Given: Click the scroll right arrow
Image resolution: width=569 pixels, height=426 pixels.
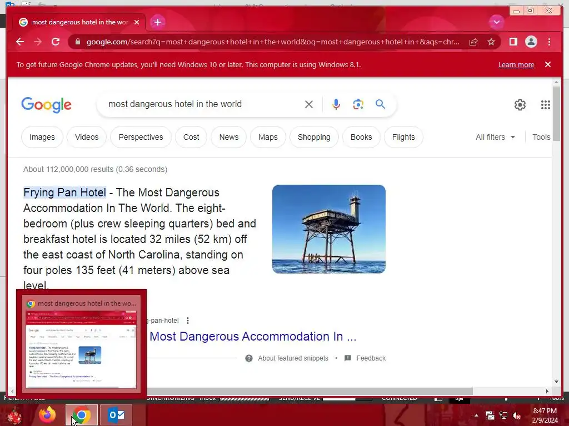Looking at the screenshot, I should (547, 391).
